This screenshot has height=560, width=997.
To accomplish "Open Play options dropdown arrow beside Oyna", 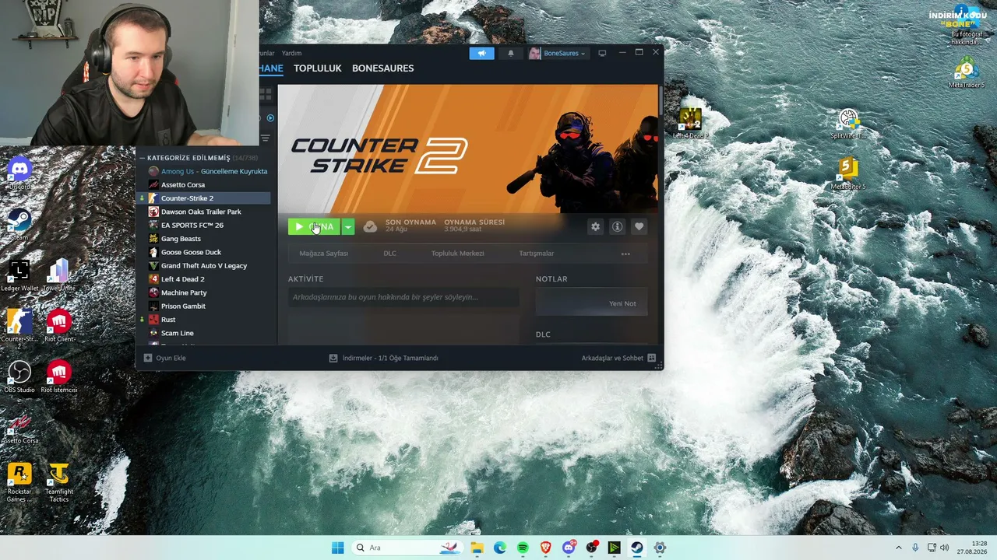I will pos(348,226).
